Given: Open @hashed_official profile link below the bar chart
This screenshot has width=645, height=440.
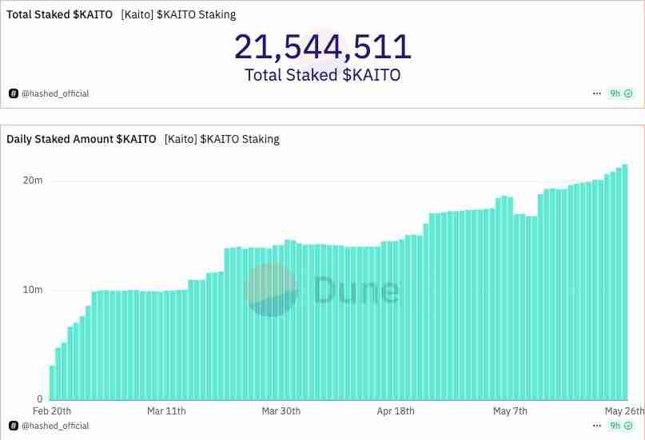Looking at the screenshot, I should tap(55, 426).
